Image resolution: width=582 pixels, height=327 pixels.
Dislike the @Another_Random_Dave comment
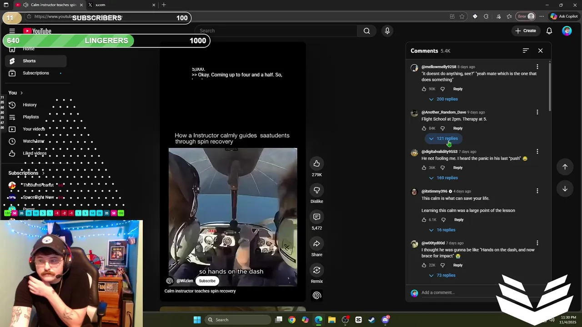443,129
